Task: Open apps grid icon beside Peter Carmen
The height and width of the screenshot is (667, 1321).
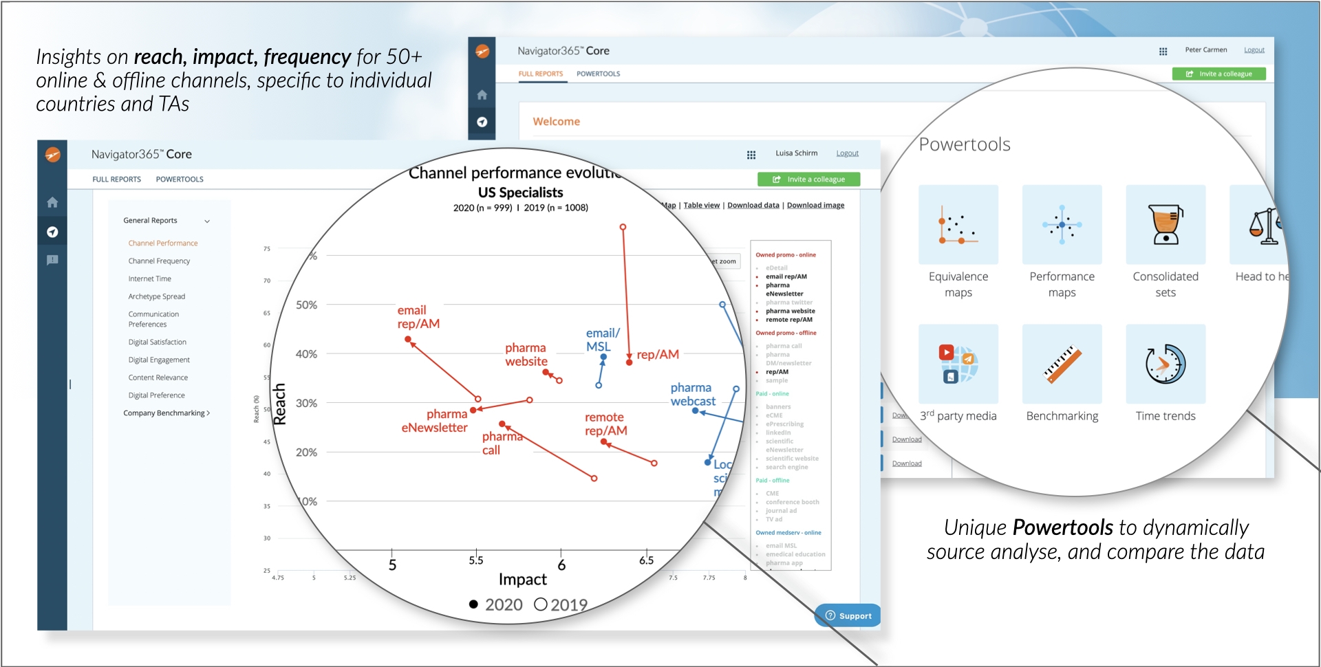Action: click(x=1163, y=51)
